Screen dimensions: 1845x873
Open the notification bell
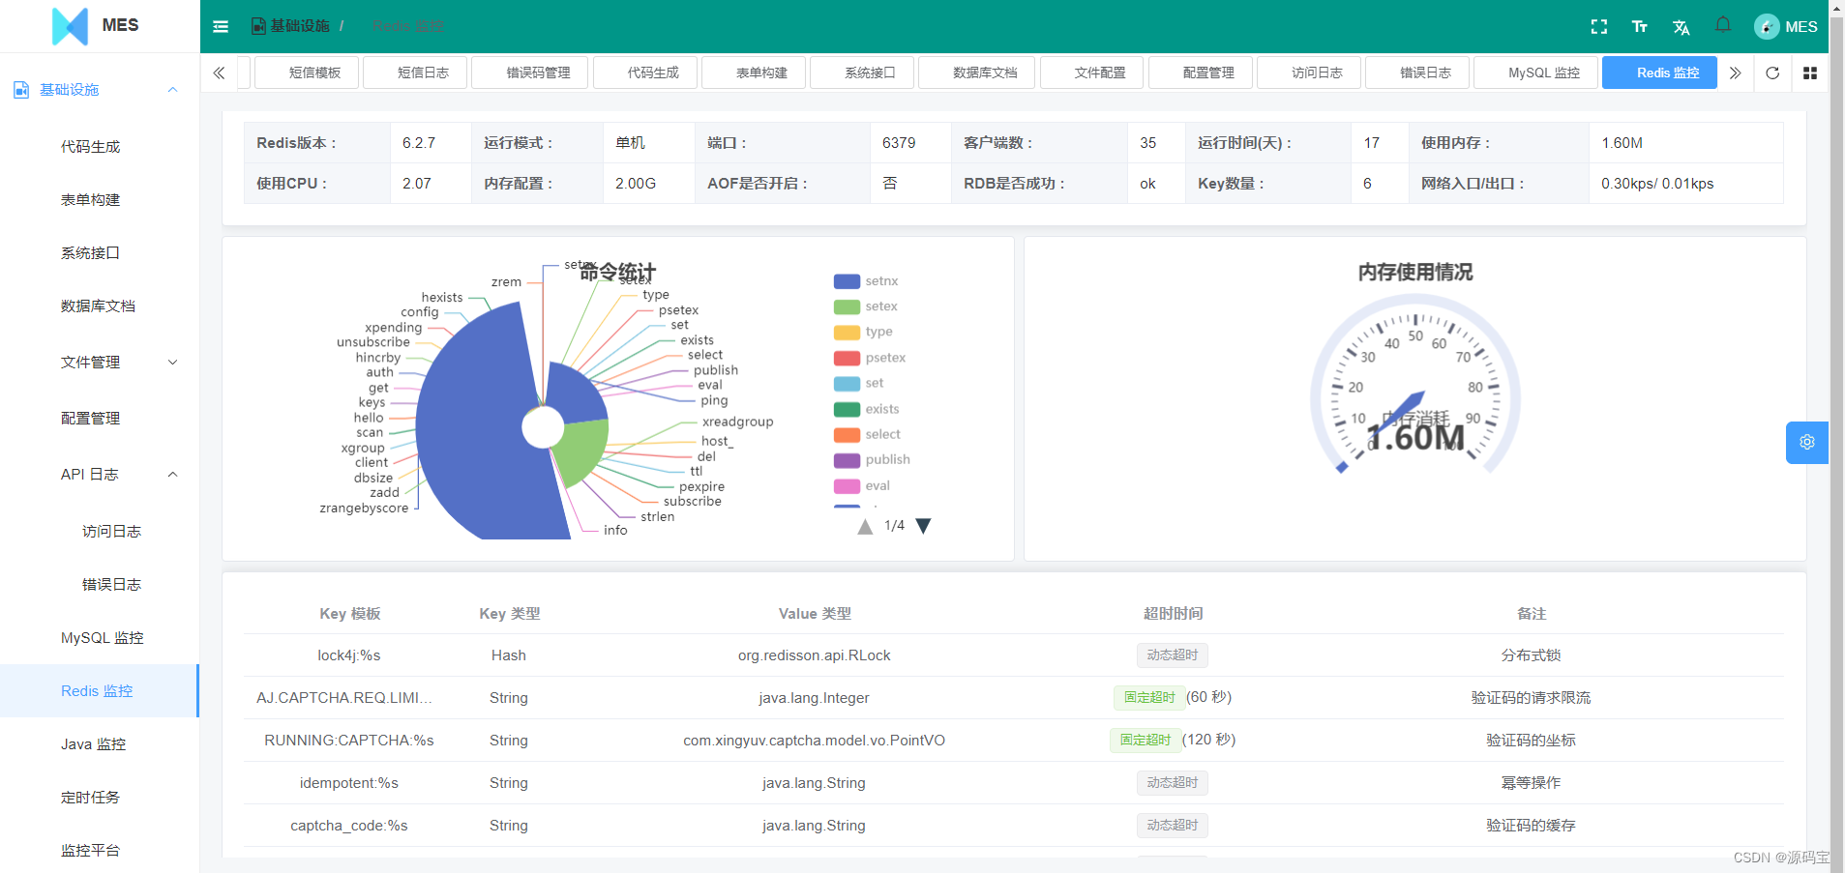[x=1722, y=24]
